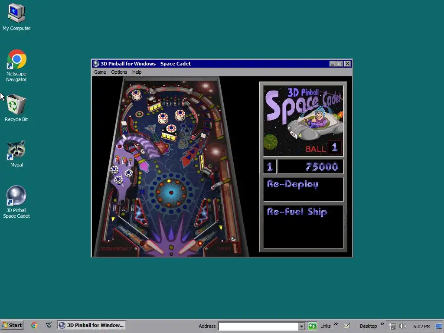Viewport: 444px width, 333px height.
Task: Select the Recycle Bin icon
Action: coord(16,108)
